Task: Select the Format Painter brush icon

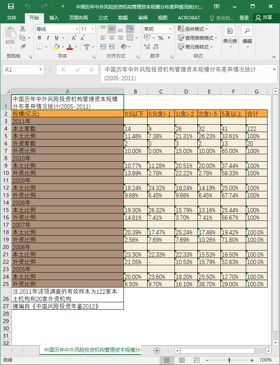Action: (x=23, y=47)
